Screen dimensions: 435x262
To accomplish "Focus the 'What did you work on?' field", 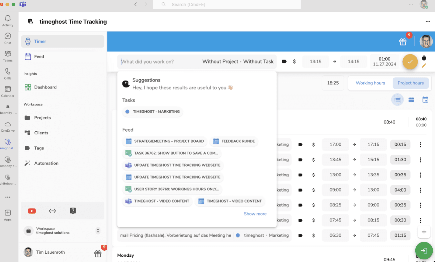I will [160, 62].
